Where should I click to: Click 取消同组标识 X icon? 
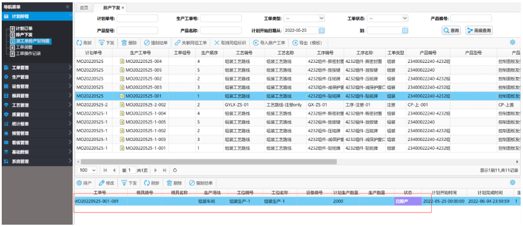[x=217, y=43]
